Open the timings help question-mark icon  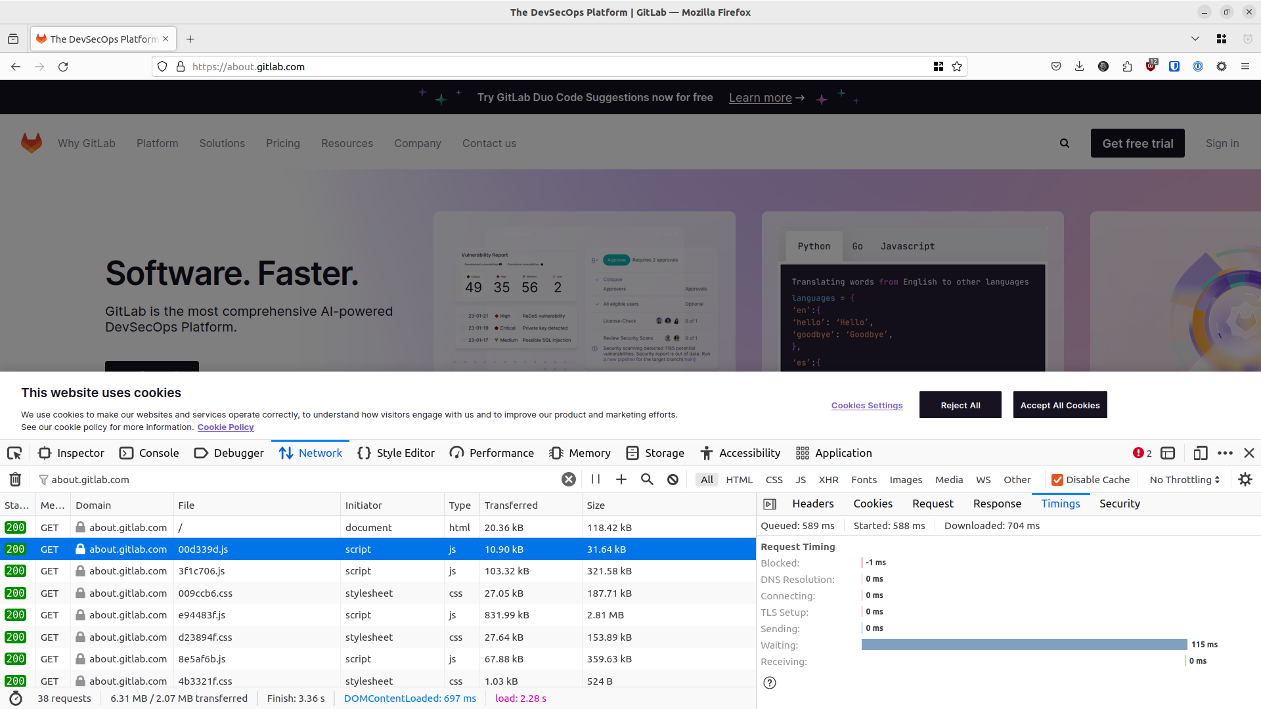pos(770,683)
